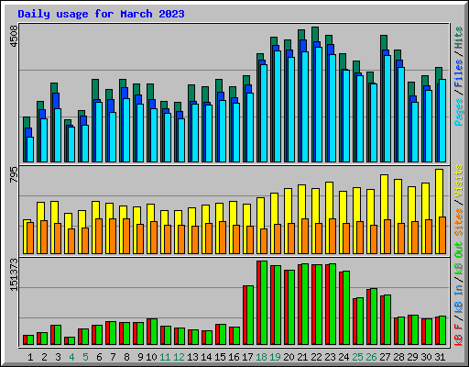The width and height of the screenshot is (469, 367).
Task: Select green weekend day label 12
Action: click(179, 357)
